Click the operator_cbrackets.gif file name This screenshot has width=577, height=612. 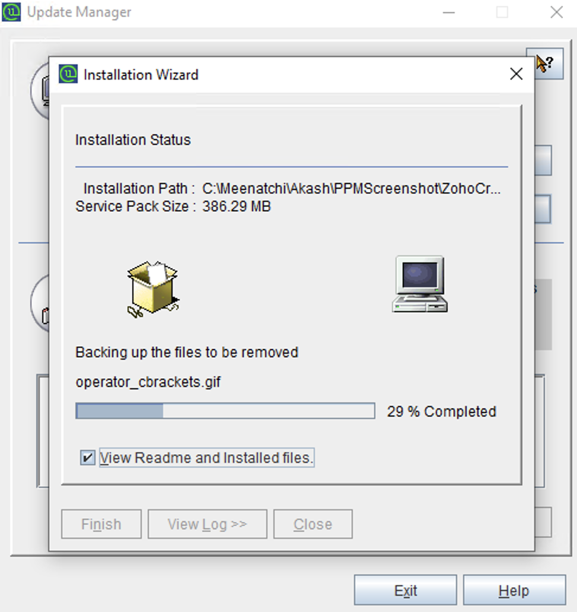[x=148, y=382]
